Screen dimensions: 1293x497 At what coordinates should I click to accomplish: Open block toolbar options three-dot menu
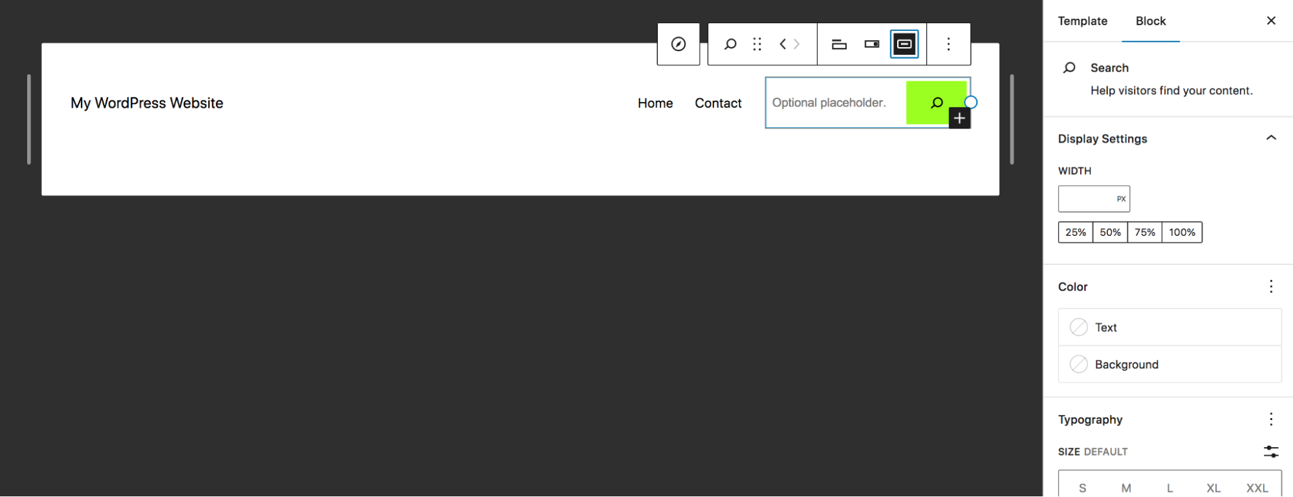tap(948, 44)
